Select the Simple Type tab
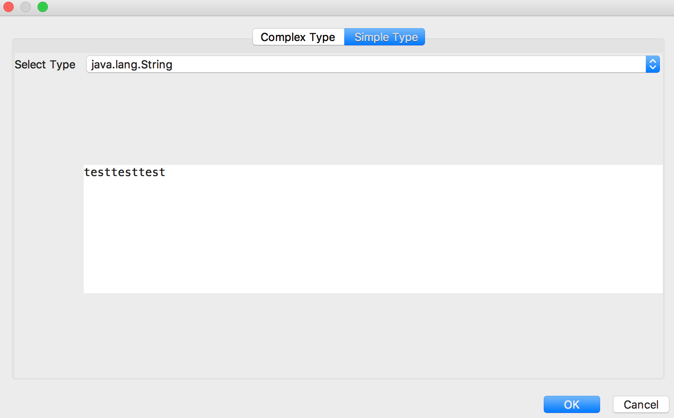The image size is (674, 418). (x=385, y=37)
